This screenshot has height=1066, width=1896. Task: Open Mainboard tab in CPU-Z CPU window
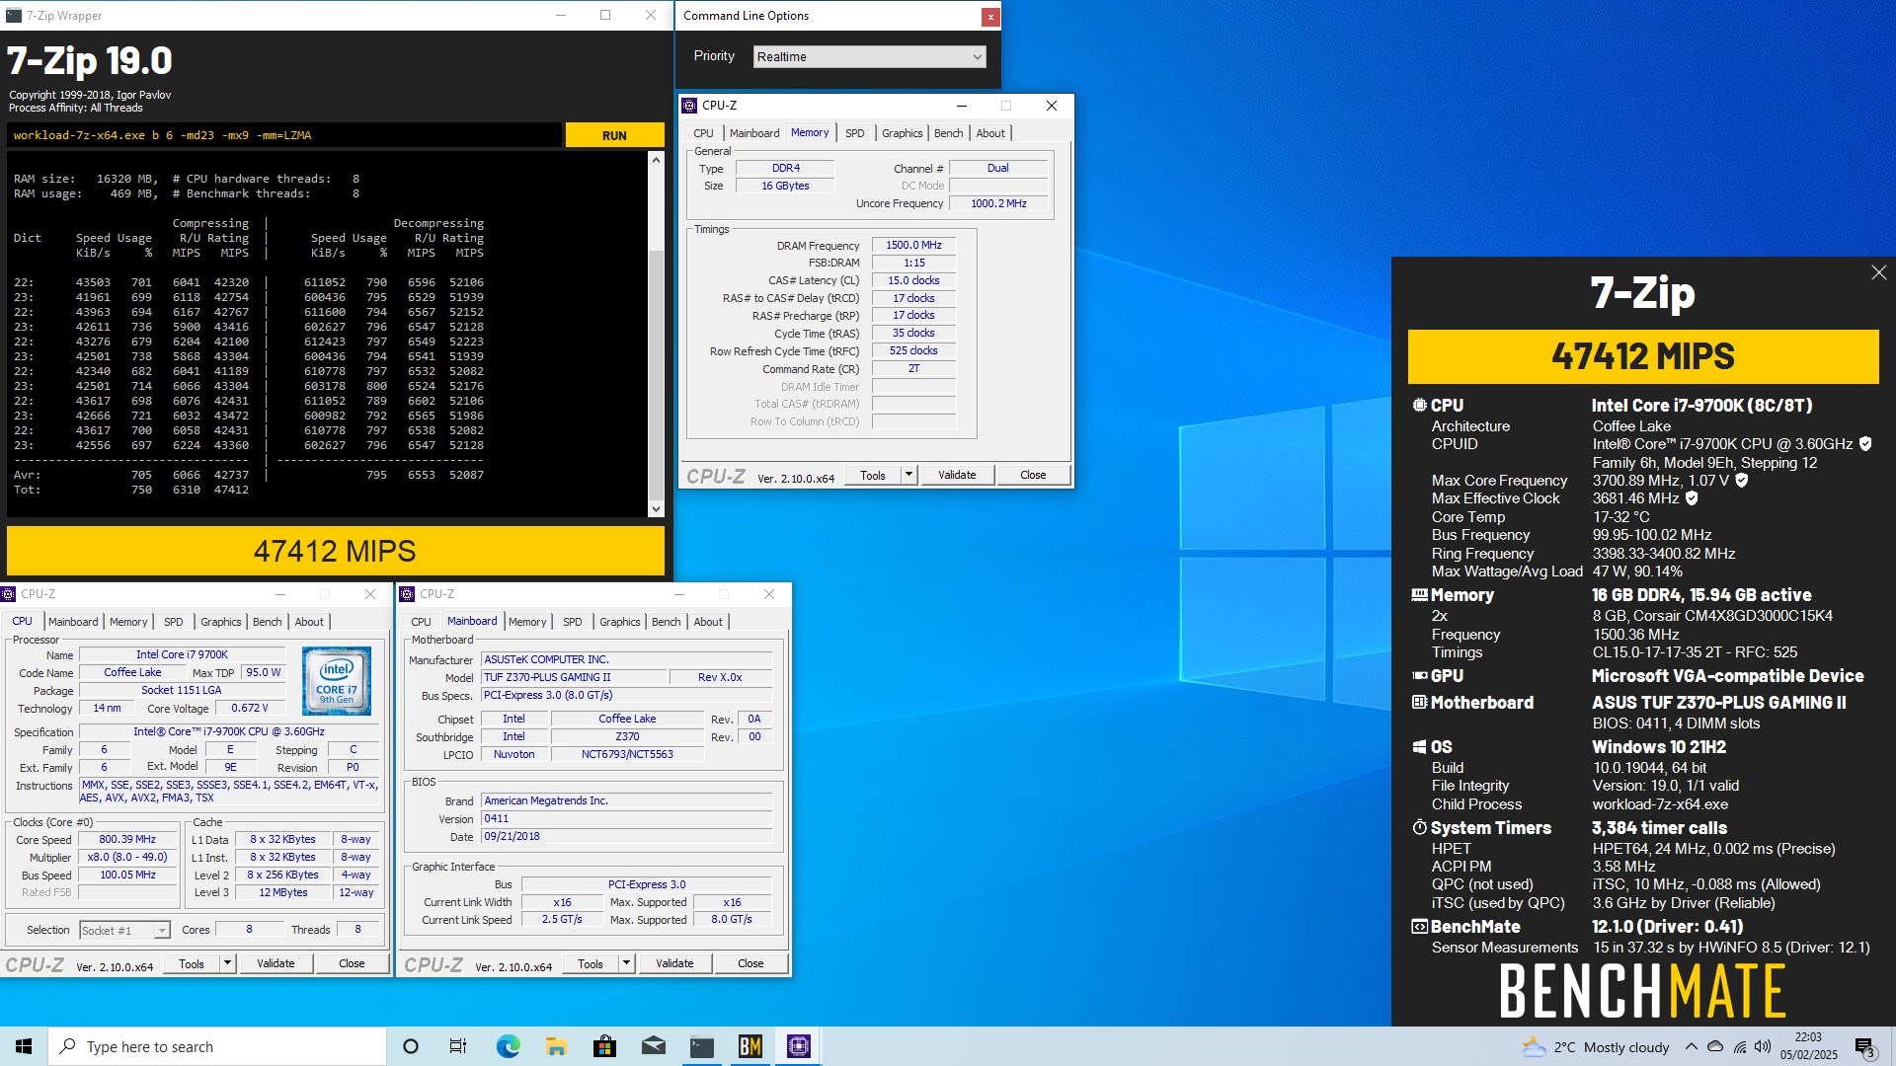[x=73, y=622]
